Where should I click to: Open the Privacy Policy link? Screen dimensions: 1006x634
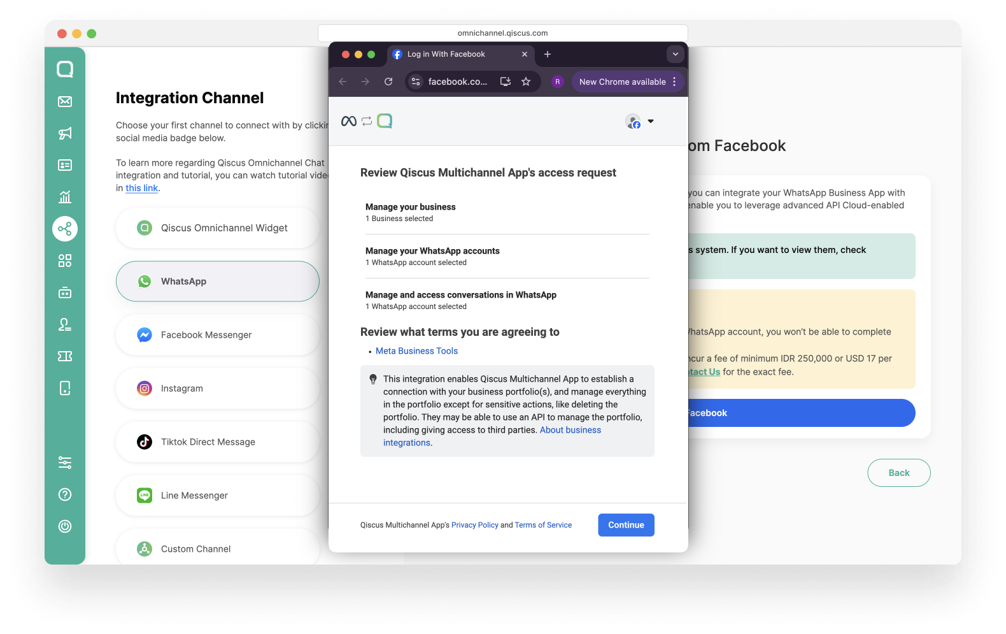point(475,525)
